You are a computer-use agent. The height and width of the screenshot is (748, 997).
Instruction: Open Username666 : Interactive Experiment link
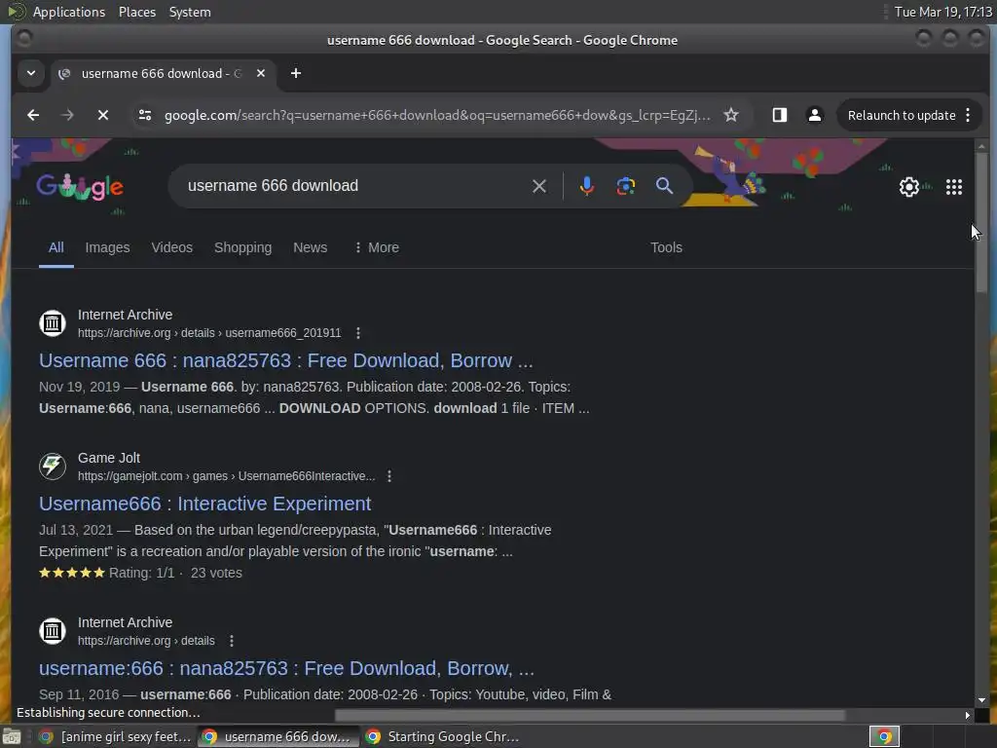tap(204, 504)
